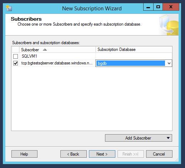Go back with the Back button
This screenshot has width=185, height=168.
[74, 154]
